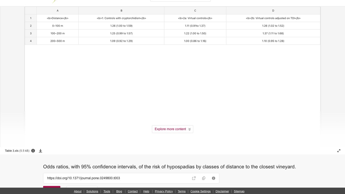Click cell '1.00 (0.86 to 1.16)'
345x194 pixels.
coord(195,41)
